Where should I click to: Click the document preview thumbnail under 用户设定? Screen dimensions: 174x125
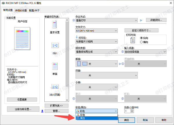point(22,38)
